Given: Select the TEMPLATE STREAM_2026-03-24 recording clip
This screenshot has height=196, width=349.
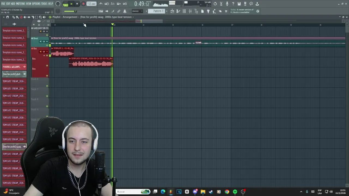Looking at the screenshot, I should click(91, 62).
